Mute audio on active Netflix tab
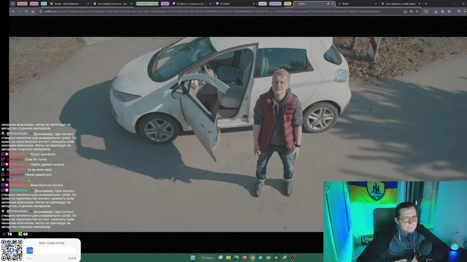 tap(328, 4)
